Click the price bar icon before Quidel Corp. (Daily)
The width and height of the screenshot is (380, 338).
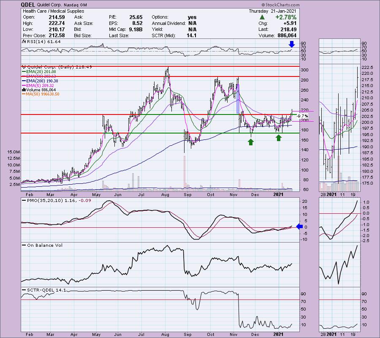pyautogui.click(x=24, y=67)
